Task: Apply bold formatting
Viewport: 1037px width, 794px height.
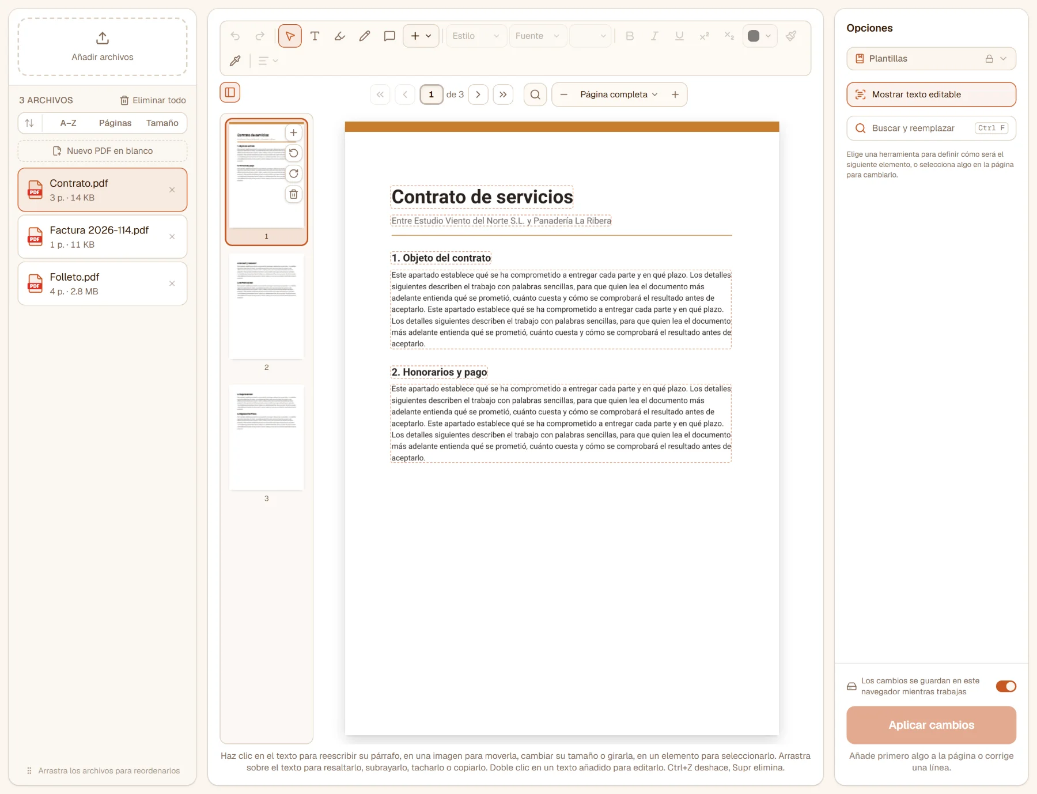Action: 630,36
